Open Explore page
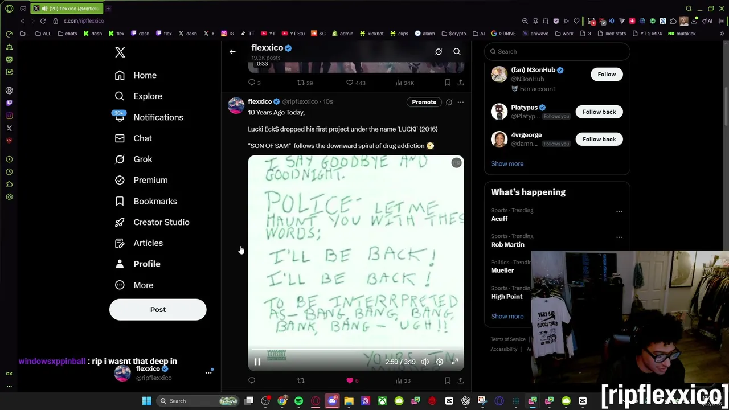Screen dimensions: 729x410 [138, 96]
